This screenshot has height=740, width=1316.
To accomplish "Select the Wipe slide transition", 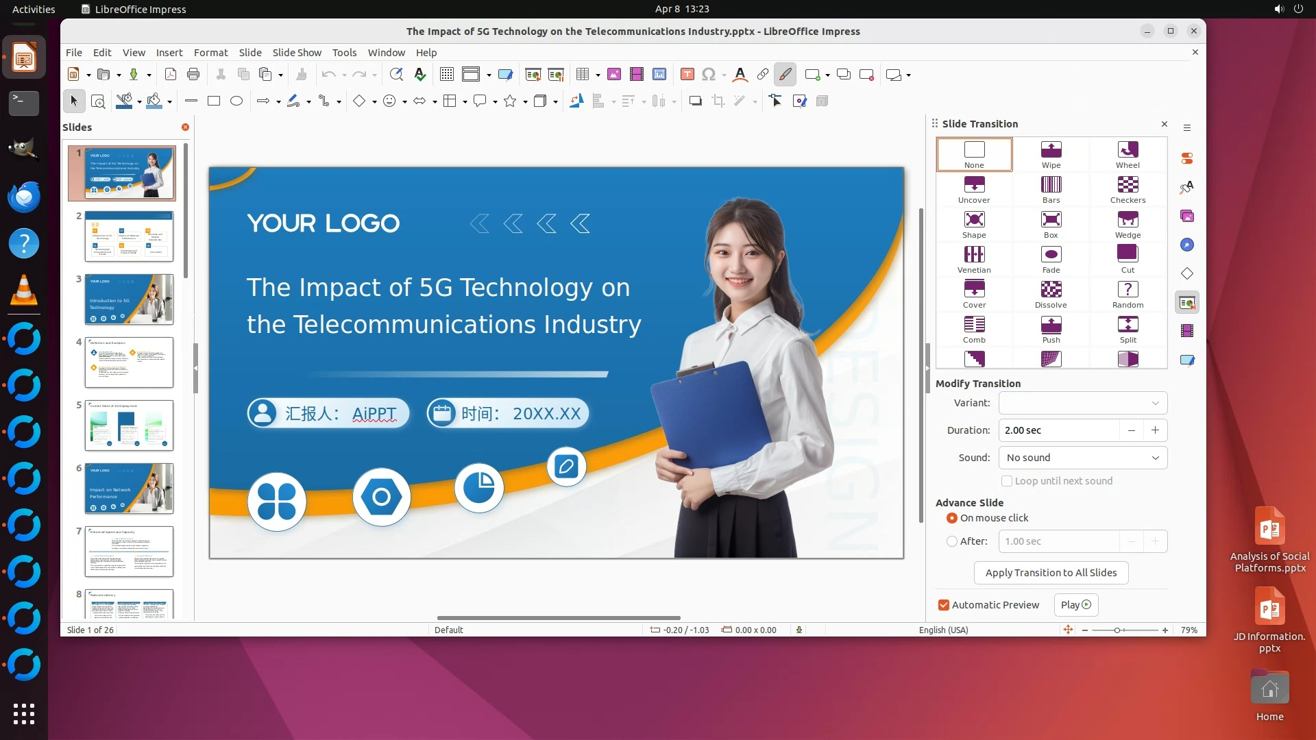I will (1051, 154).
